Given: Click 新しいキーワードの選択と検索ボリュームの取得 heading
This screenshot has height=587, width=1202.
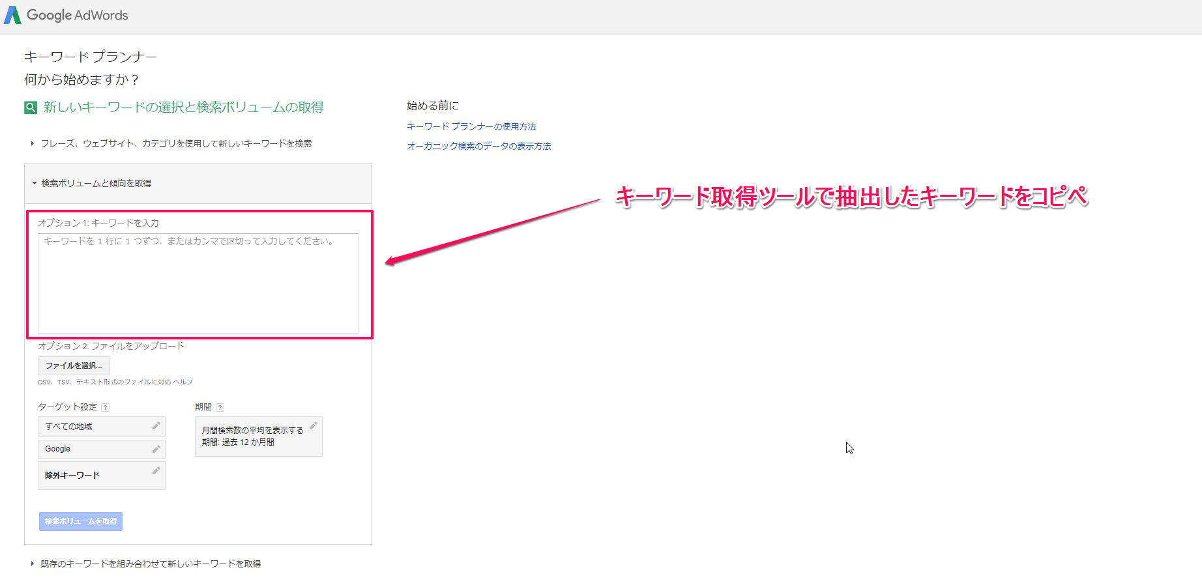Looking at the screenshot, I should coord(184,107).
